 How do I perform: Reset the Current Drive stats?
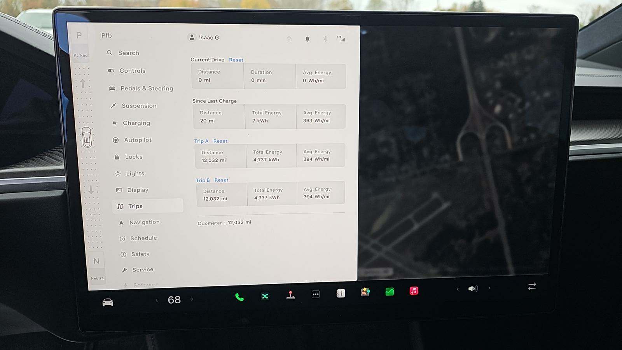[236, 60]
